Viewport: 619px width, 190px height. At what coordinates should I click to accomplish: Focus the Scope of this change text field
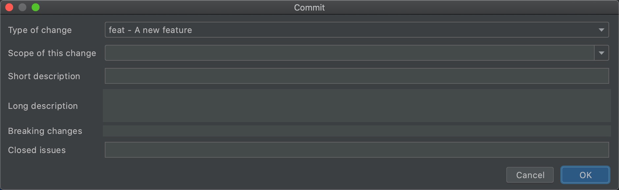click(349, 53)
